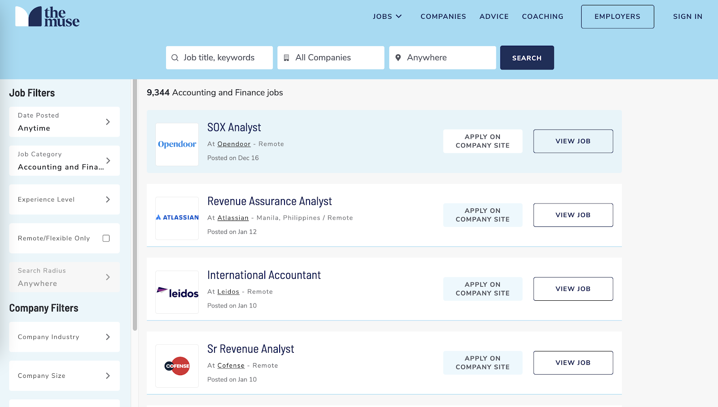
Task: Expand the Experience Level filter
Action: coord(65,199)
